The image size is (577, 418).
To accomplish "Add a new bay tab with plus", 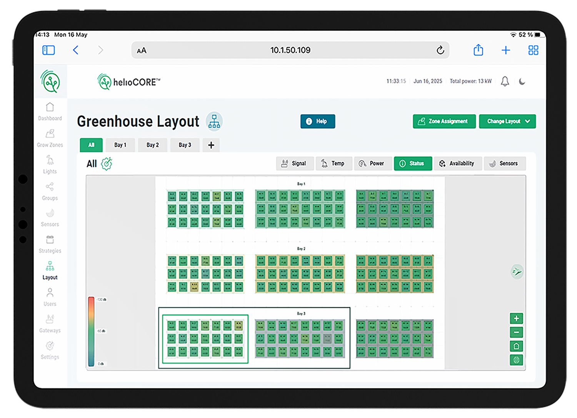I will point(211,145).
